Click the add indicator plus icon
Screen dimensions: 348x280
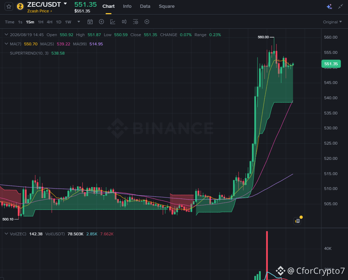pyautogui.click(x=101, y=22)
